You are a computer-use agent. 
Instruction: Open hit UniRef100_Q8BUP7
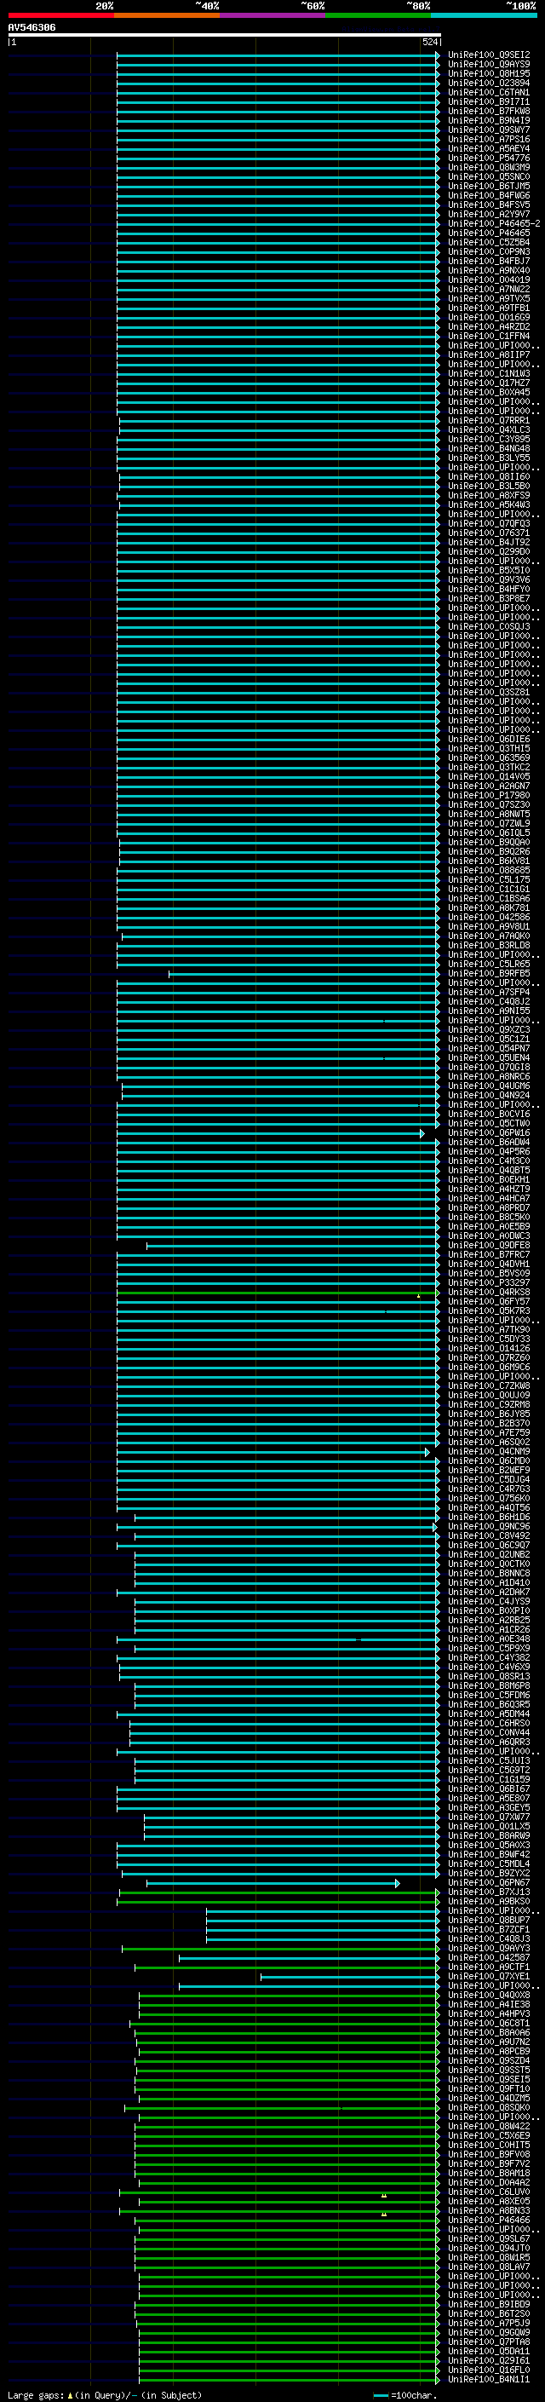click(x=489, y=1920)
